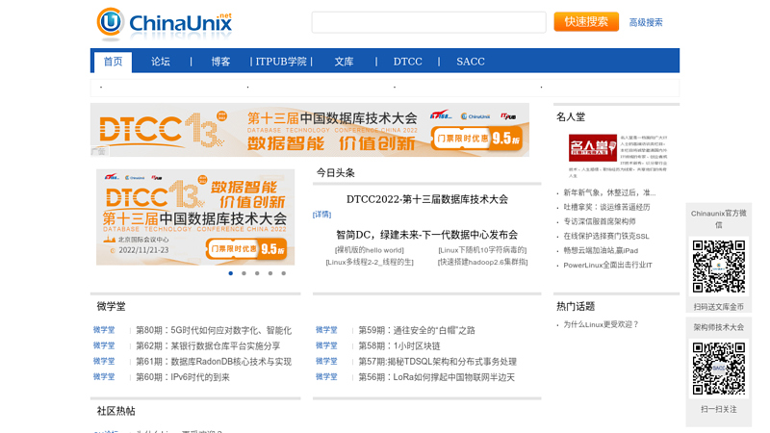Click the 架构师技术大会 SACC QR code
The image size is (770, 433).
718,369
